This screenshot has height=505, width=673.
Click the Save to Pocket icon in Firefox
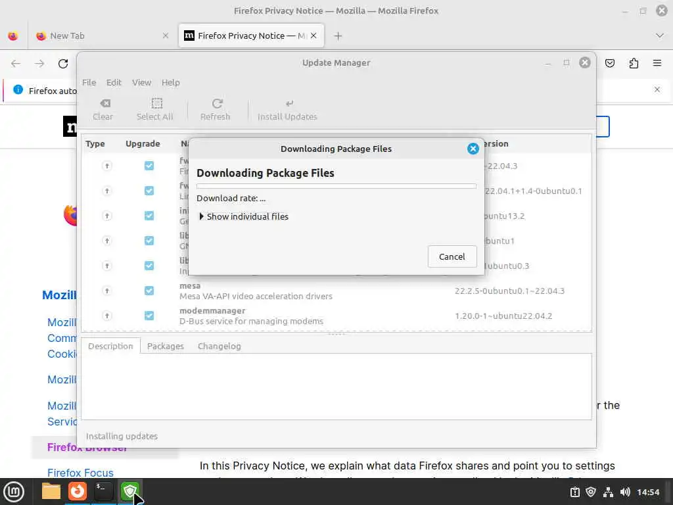coord(609,64)
